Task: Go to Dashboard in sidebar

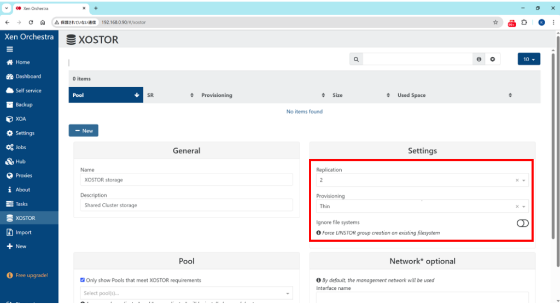Action: 27,77
